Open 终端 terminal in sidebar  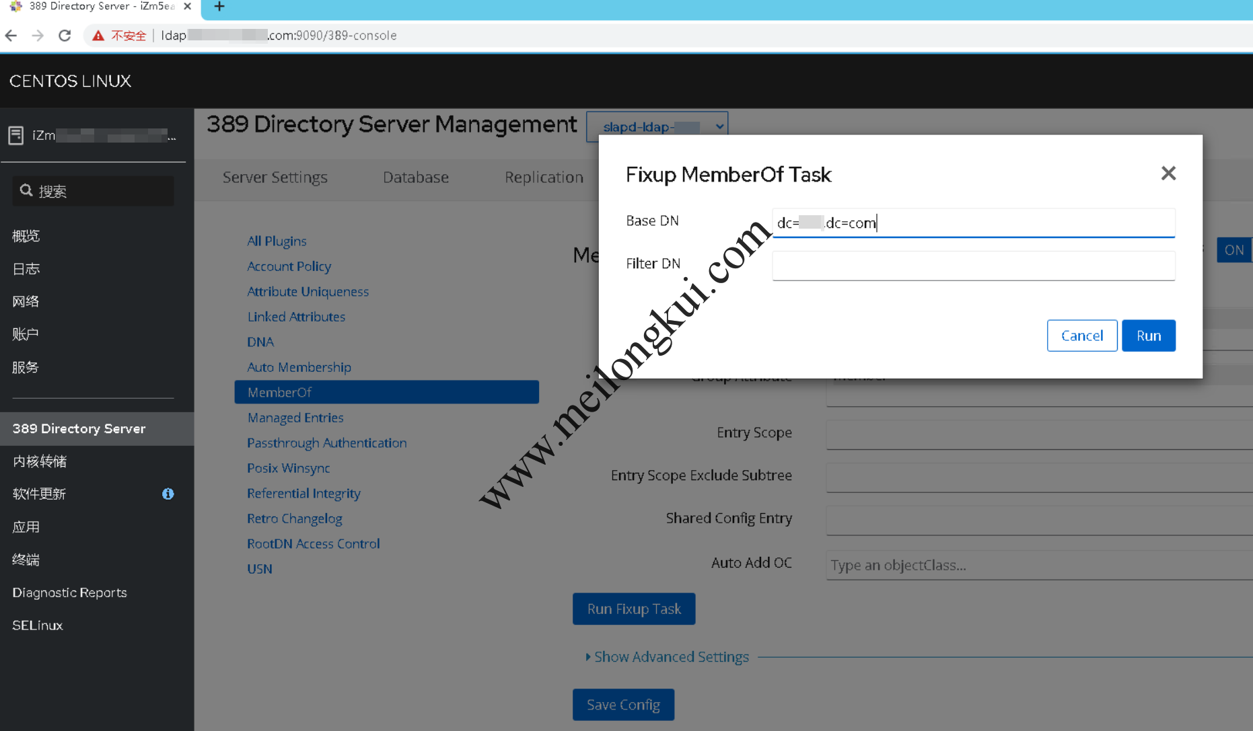click(x=26, y=560)
